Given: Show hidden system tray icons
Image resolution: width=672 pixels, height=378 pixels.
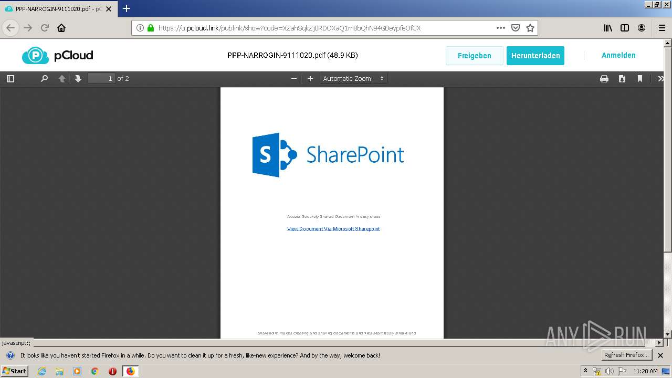Looking at the screenshot, I should tap(586, 371).
